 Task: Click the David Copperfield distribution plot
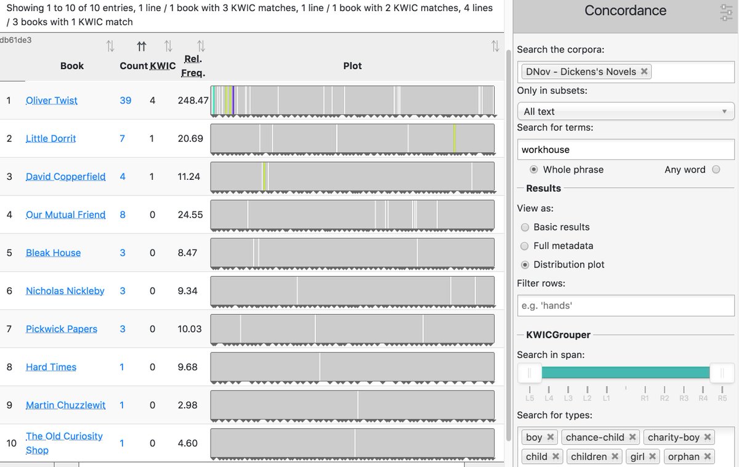pos(352,177)
